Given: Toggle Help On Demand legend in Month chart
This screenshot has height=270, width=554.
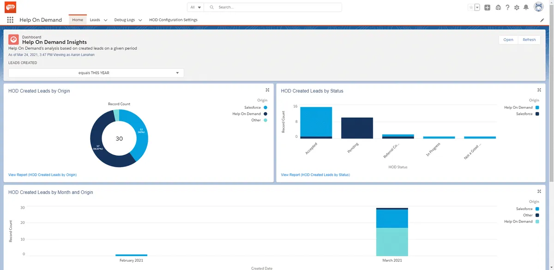Looking at the screenshot, I should [x=537, y=222].
